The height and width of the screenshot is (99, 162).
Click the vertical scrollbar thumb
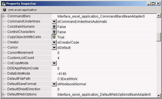coord(159,37)
